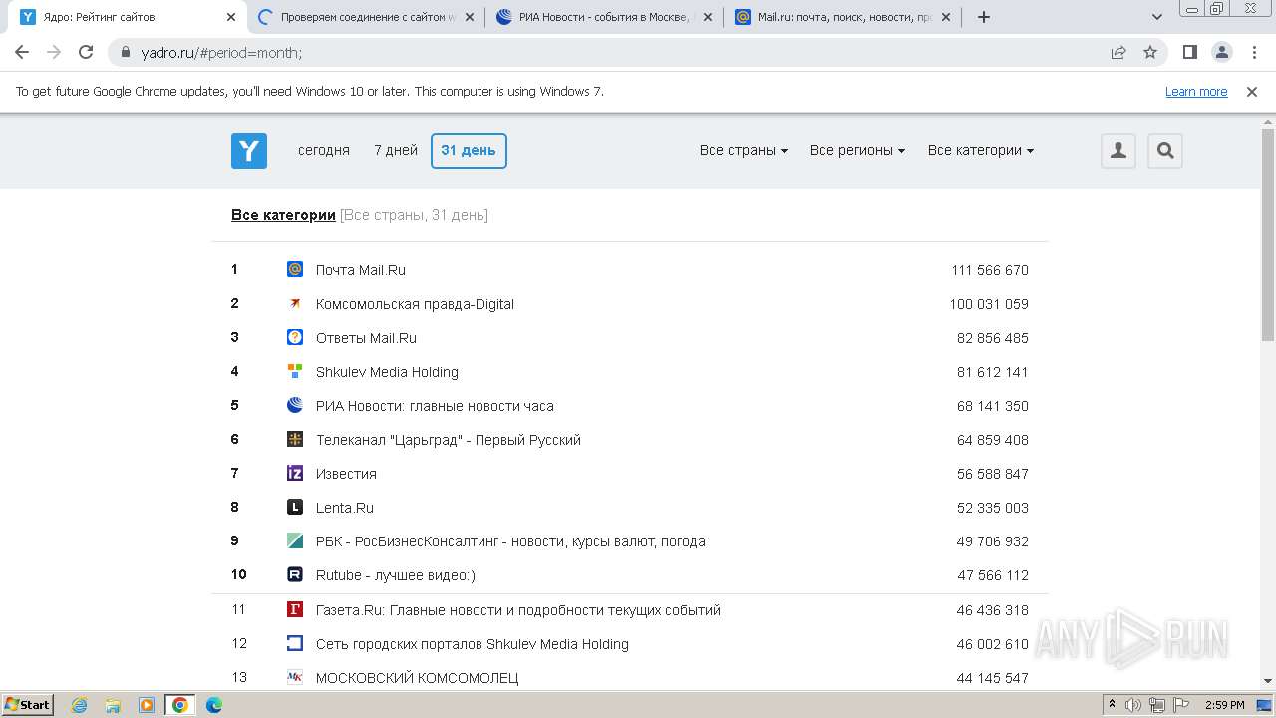
Task: Click the visitor count 111 566 670
Action: pyautogui.click(x=990, y=270)
